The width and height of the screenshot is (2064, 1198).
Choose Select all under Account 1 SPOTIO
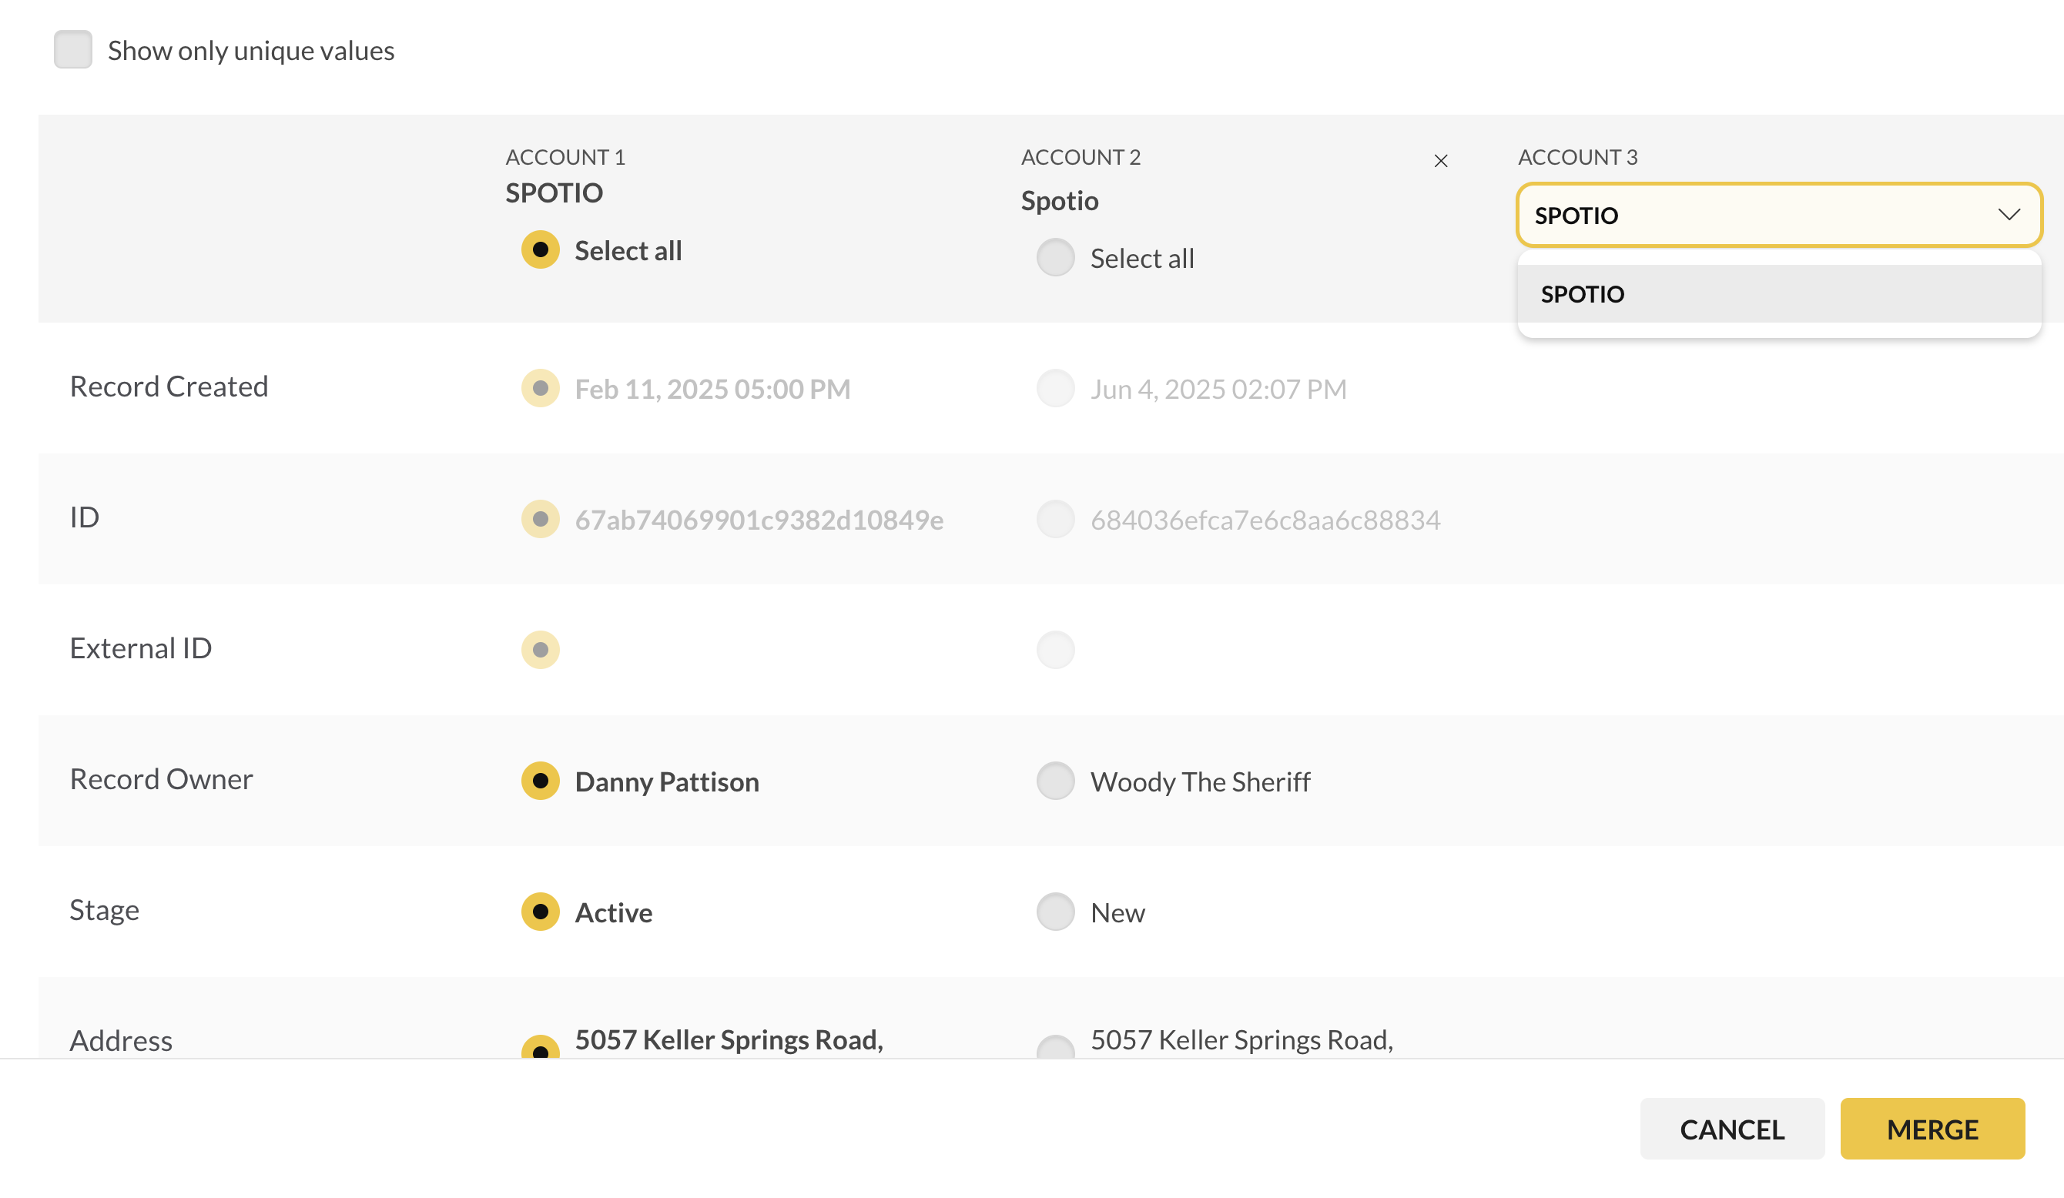point(541,249)
